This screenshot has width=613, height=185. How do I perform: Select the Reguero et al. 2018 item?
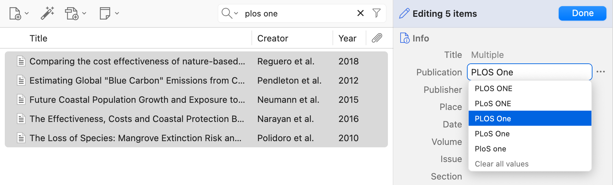(196, 61)
